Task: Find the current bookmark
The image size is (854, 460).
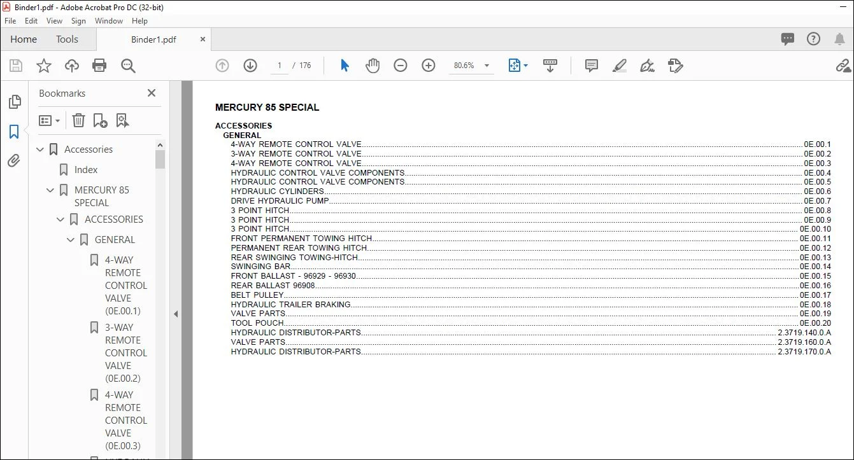Action: point(122,120)
